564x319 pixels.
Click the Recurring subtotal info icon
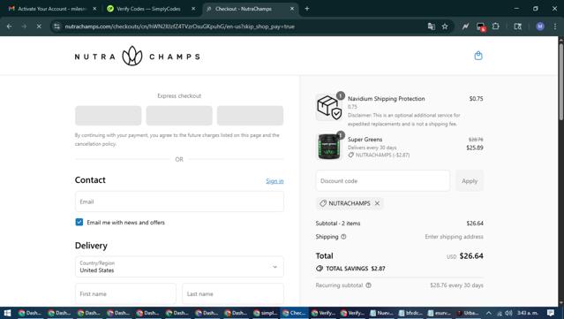(368, 285)
